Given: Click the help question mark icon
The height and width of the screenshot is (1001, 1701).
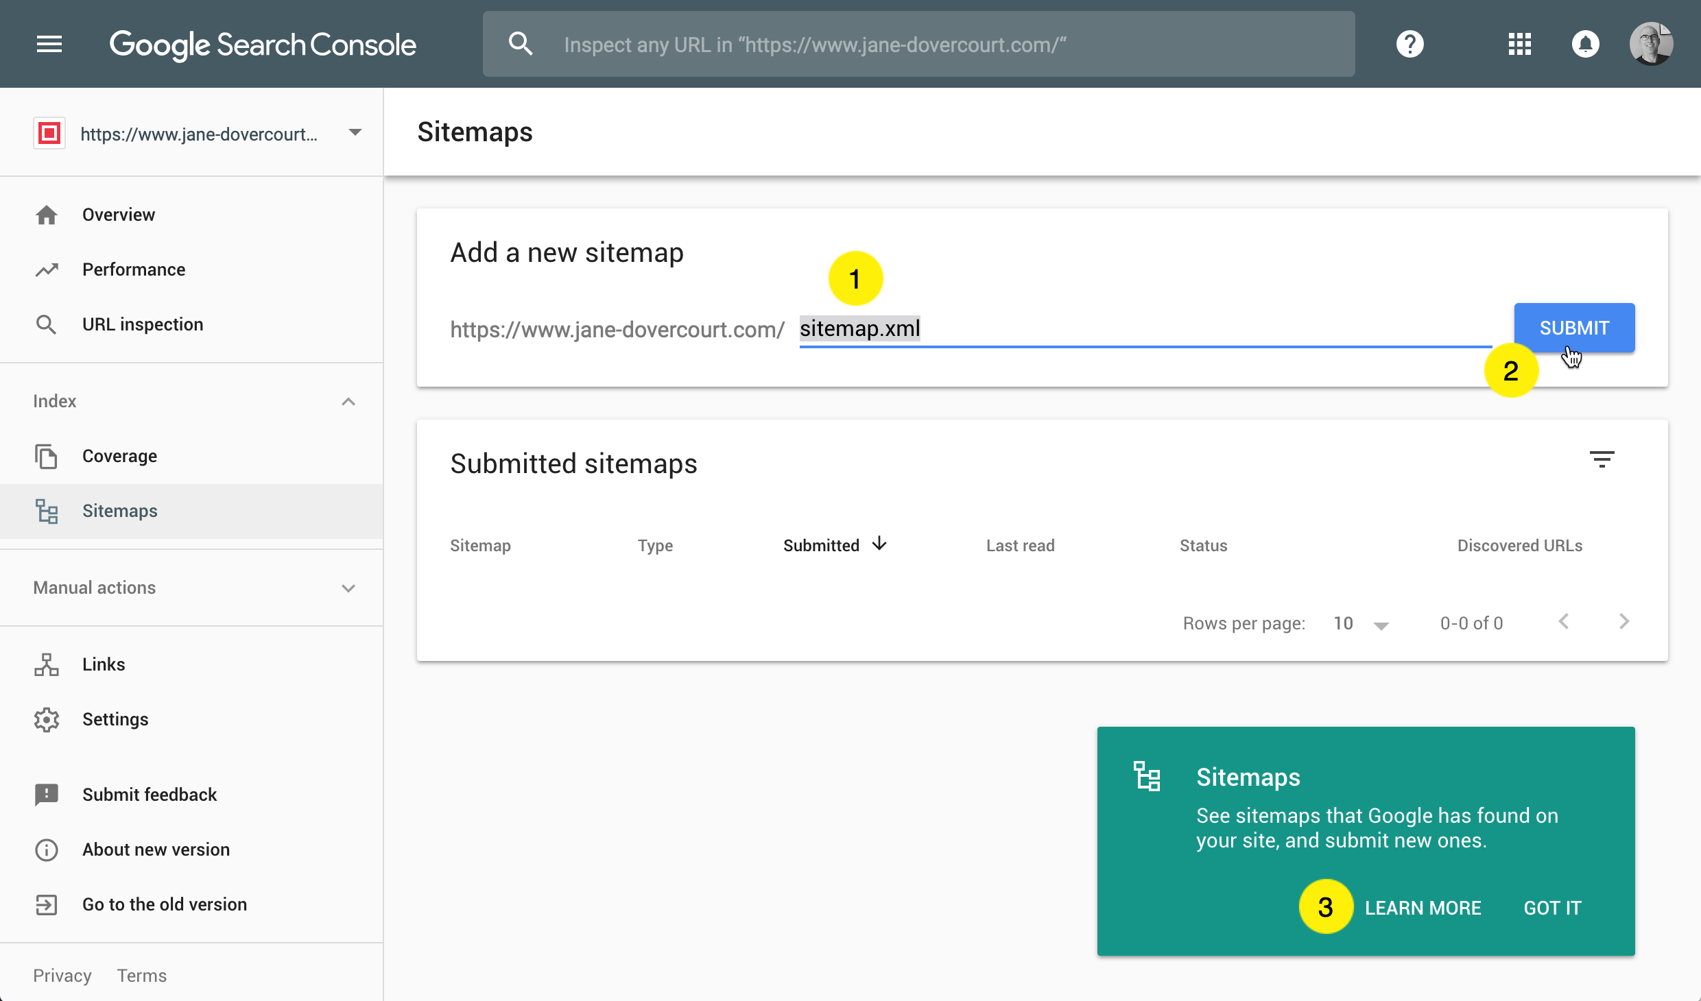Looking at the screenshot, I should click(x=1409, y=45).
